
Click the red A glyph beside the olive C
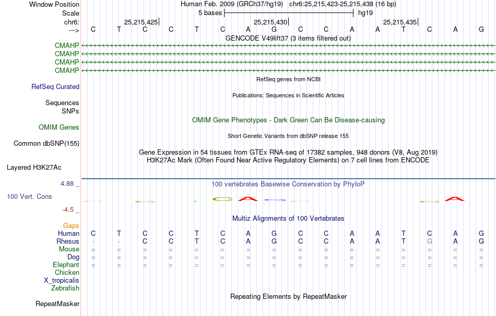tap(248, 199)
